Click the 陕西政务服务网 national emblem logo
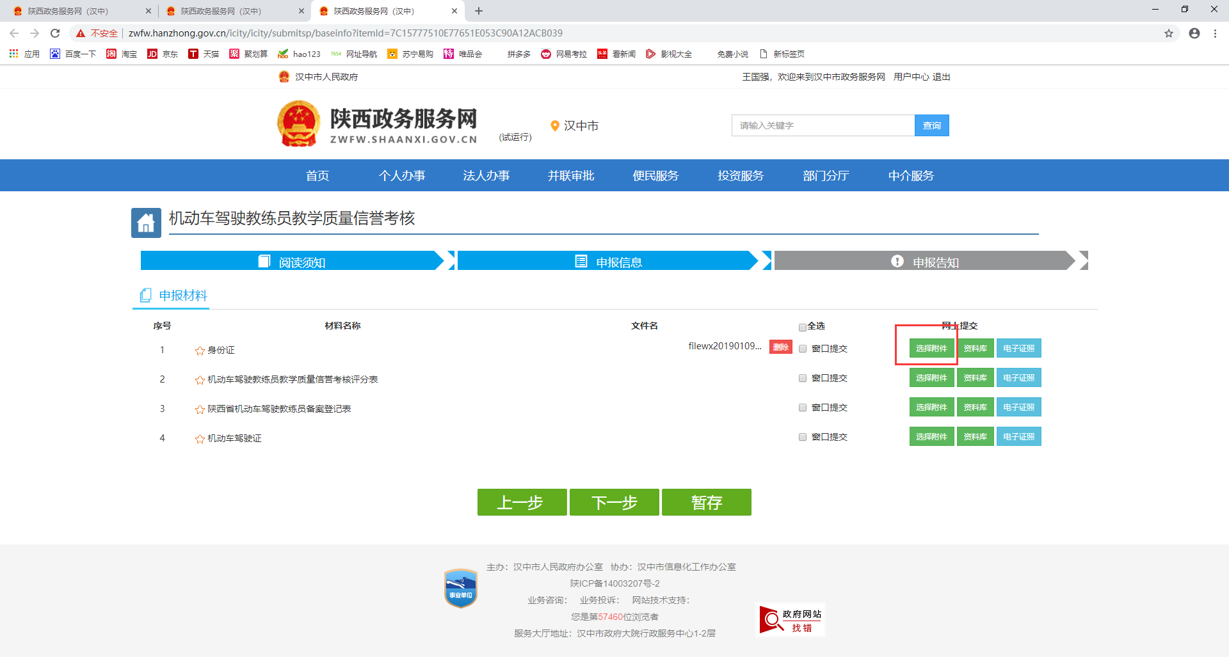 pos(298,124)
